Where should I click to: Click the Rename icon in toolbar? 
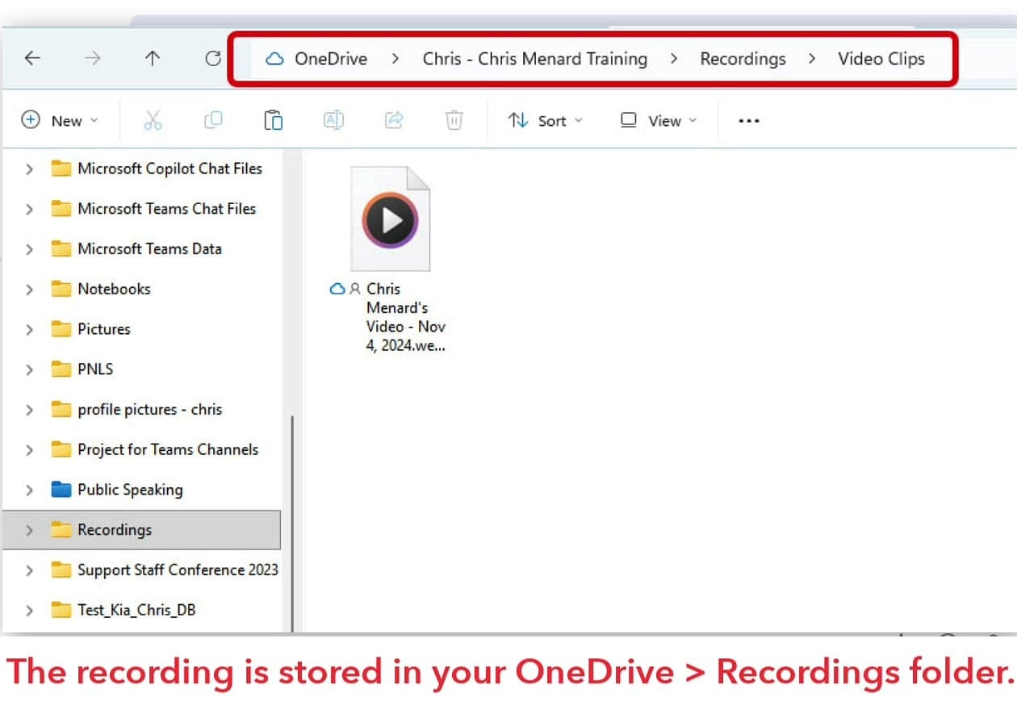[x=333, y=120]
